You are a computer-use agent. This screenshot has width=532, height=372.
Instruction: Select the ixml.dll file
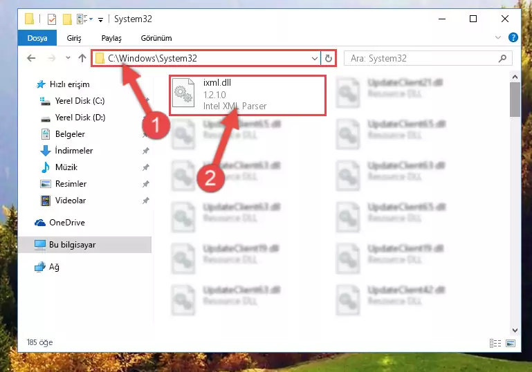[248, 95]
